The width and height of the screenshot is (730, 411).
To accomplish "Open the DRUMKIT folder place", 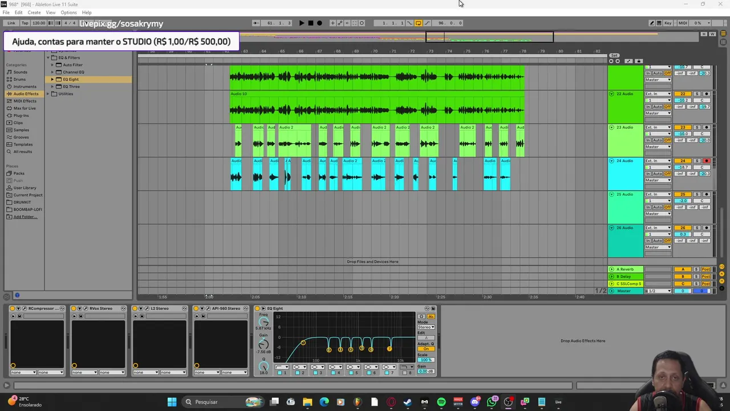I will 22,202.
